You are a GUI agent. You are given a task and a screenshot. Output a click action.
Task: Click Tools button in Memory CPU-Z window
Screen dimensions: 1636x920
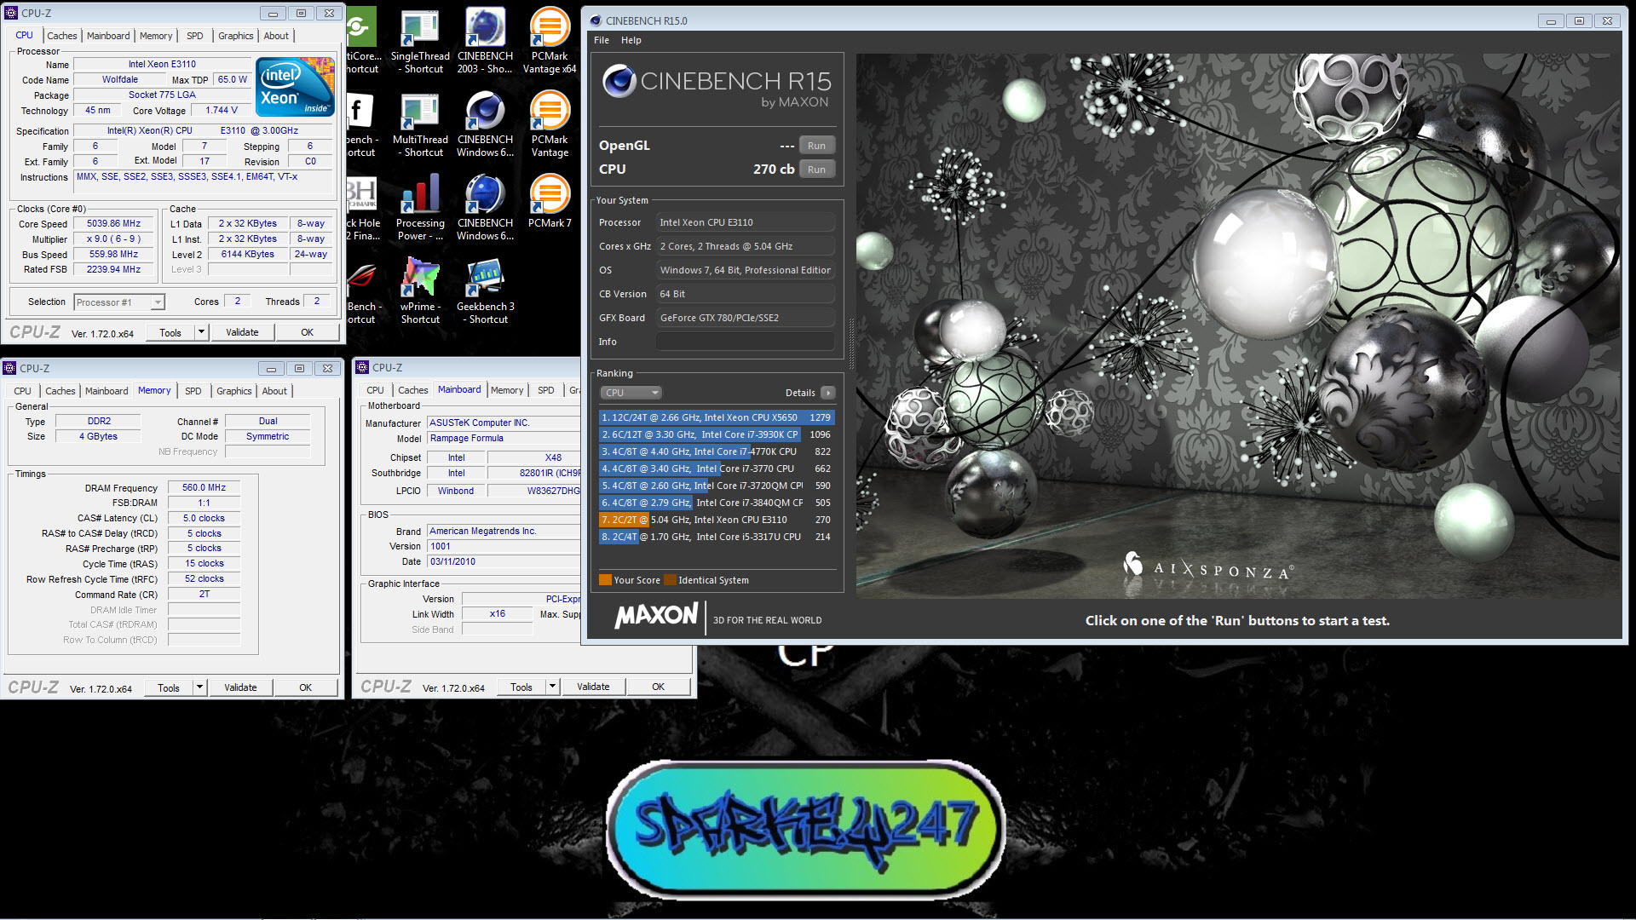[x=169, y=687]
